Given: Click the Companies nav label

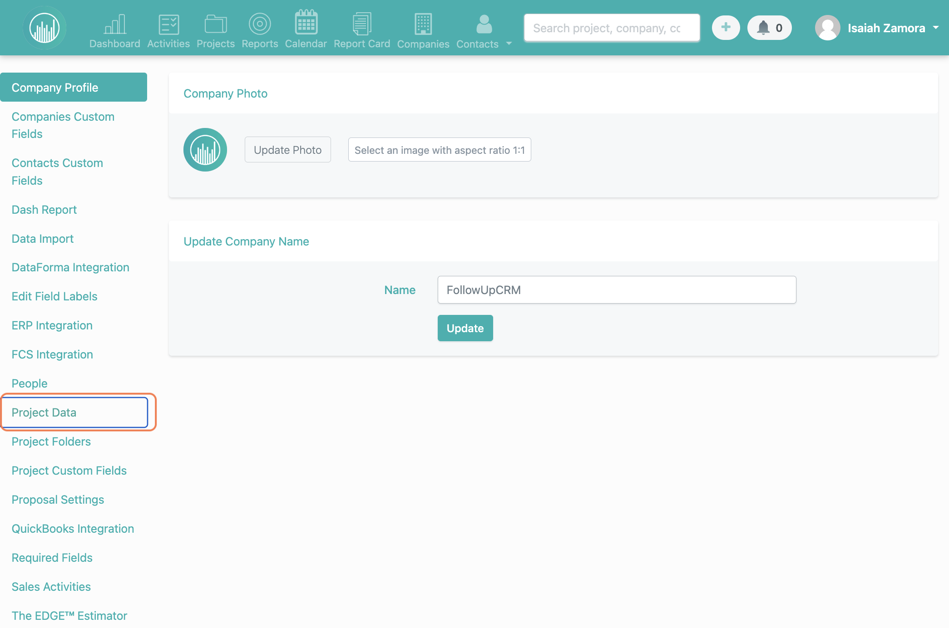Looking at the screenshot, I should [423, 44].
